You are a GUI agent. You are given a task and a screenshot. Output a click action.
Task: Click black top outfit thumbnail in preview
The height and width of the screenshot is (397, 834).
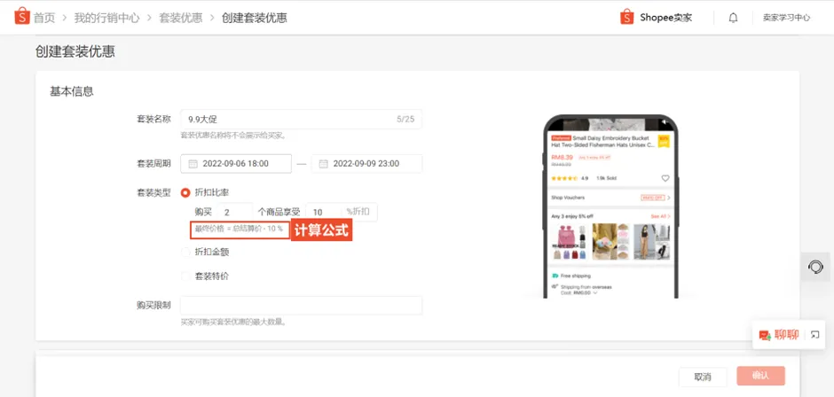(651, 242)
